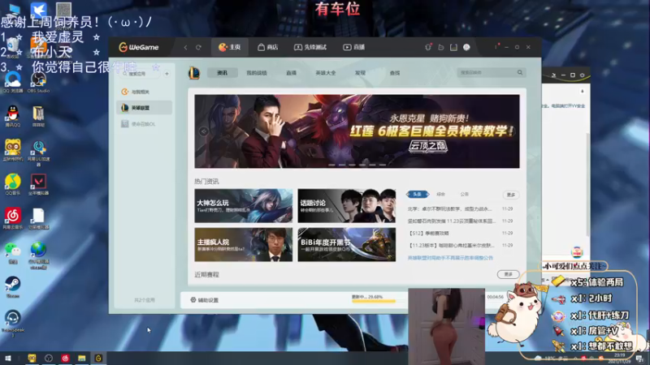This screenshot has width=650, height=365.
Task: Open WeGame main menu beside minimize button
Action: (x=496, y=47)
